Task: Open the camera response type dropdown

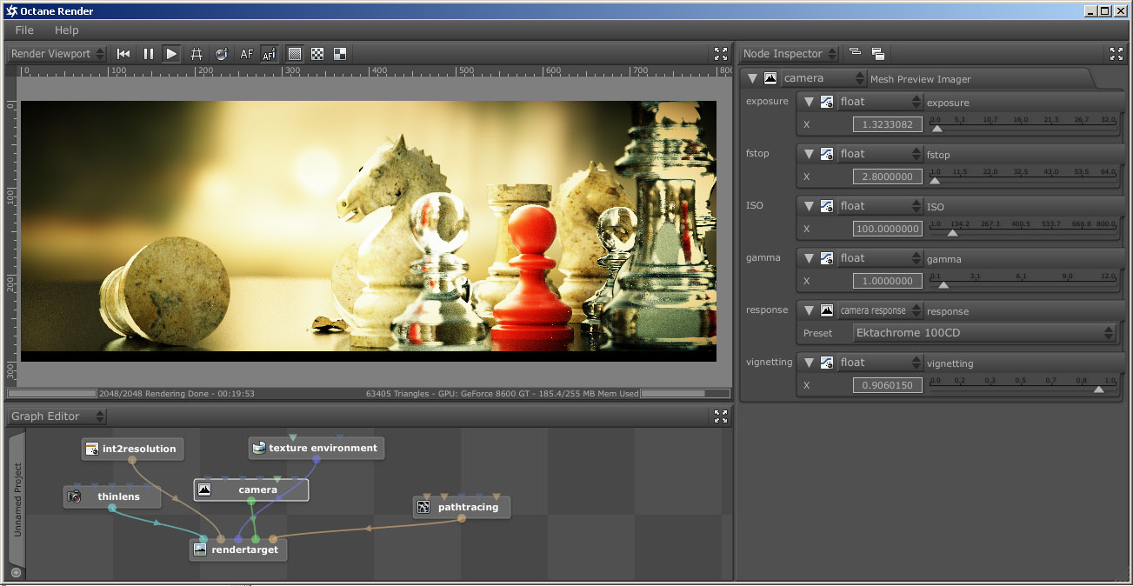Action: 878,310
